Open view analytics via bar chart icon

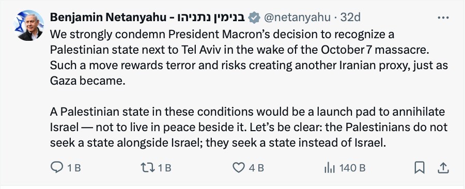tap(330, 168)
